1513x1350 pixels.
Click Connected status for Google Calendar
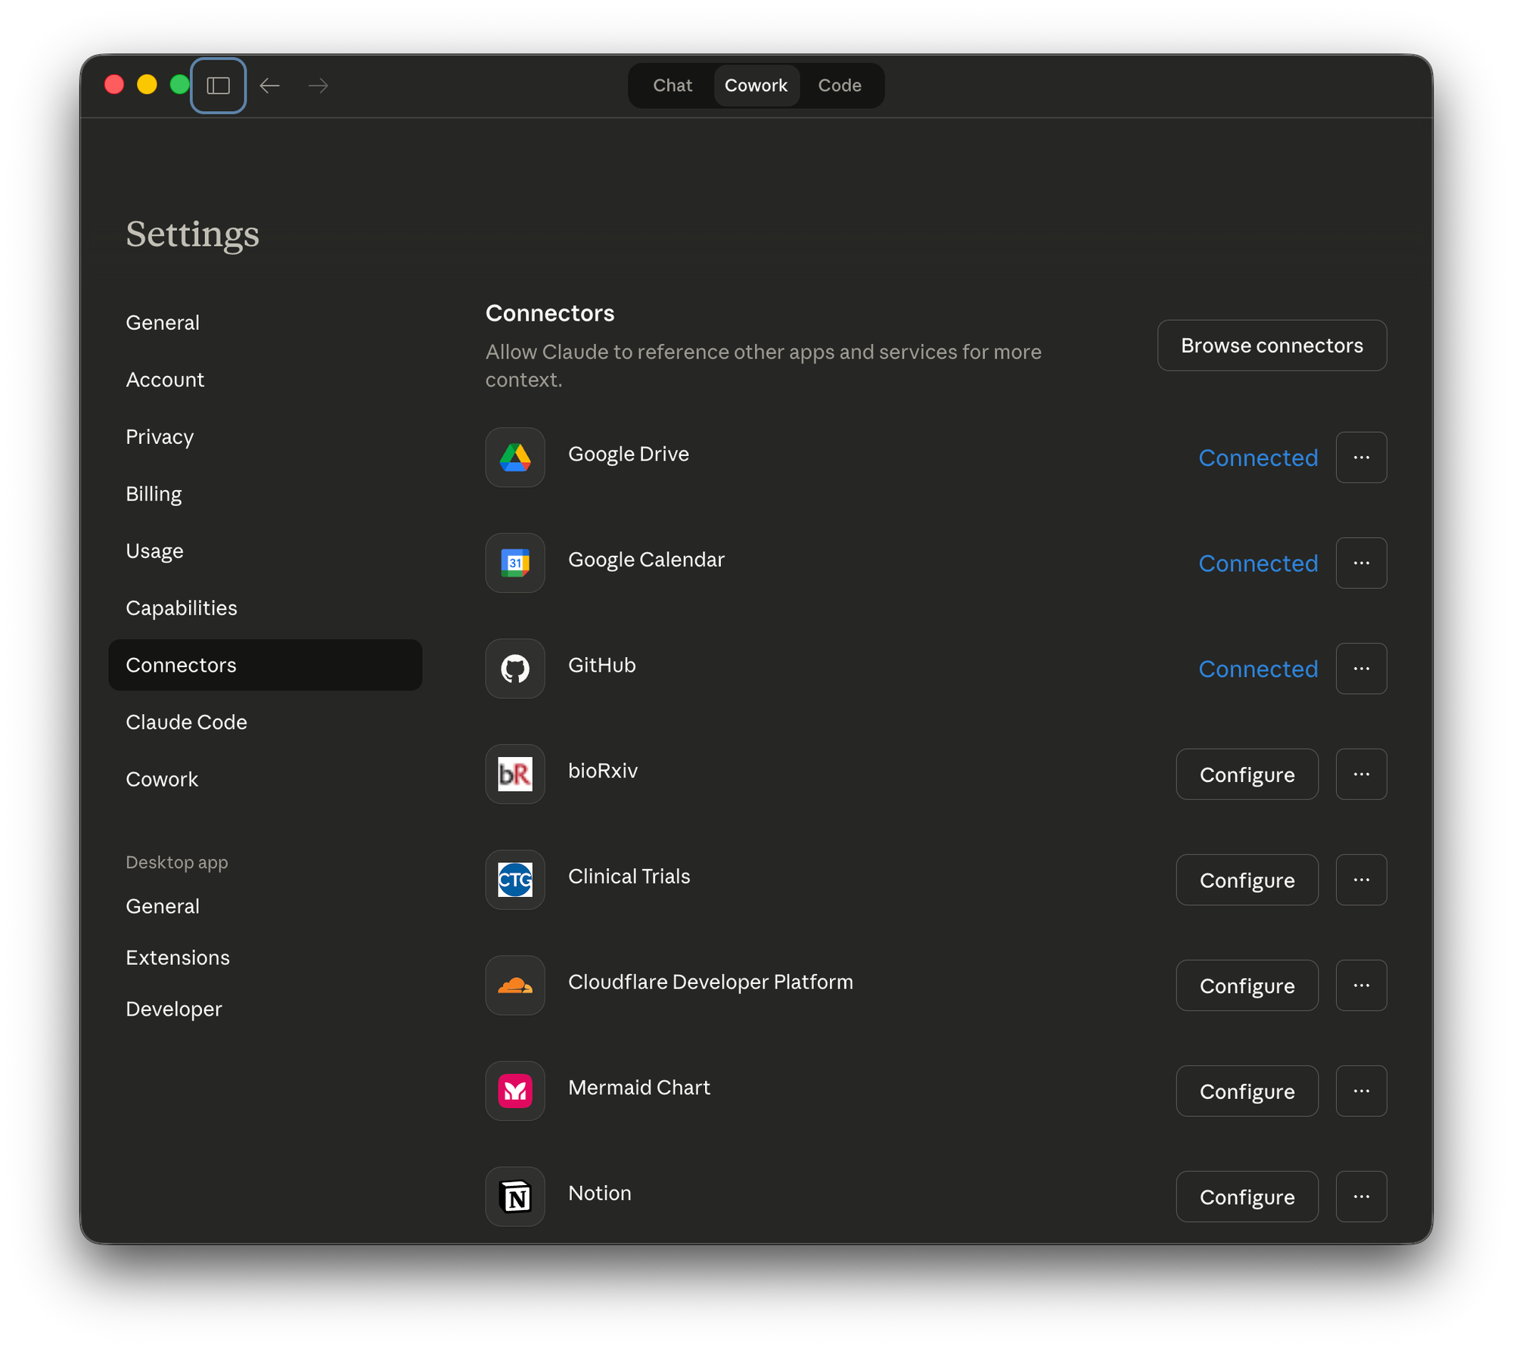(x=1258, y=563)
